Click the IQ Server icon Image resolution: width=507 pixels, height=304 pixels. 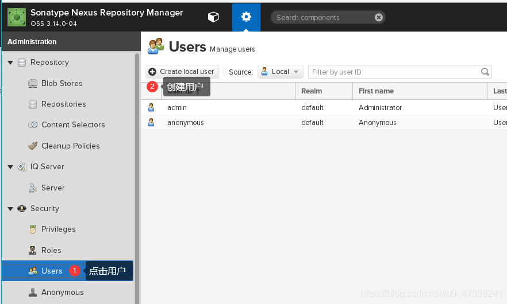point(22,167)
